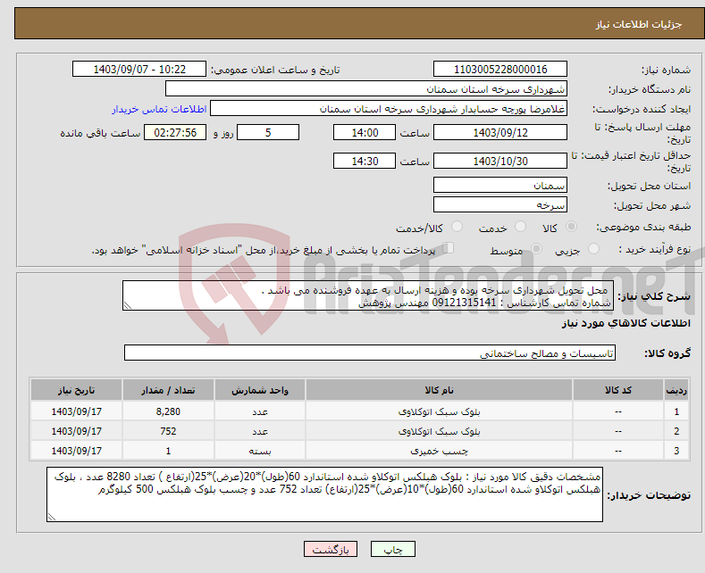
Task: Click the need number field 1103005228000016
Action: coord(500,69)
